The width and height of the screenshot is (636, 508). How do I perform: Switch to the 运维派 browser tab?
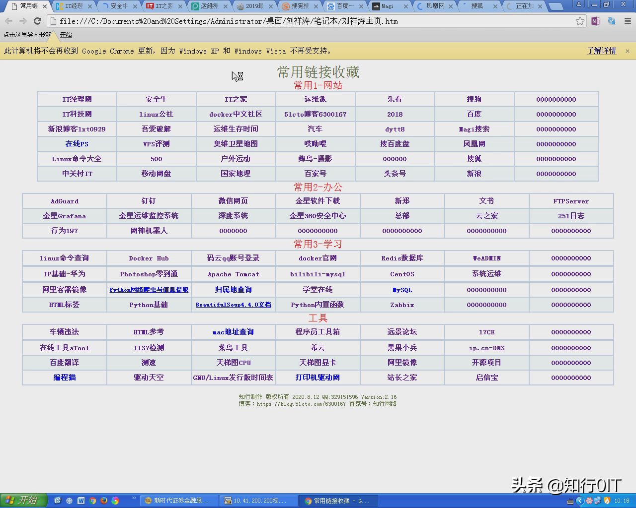click(209, 6)
